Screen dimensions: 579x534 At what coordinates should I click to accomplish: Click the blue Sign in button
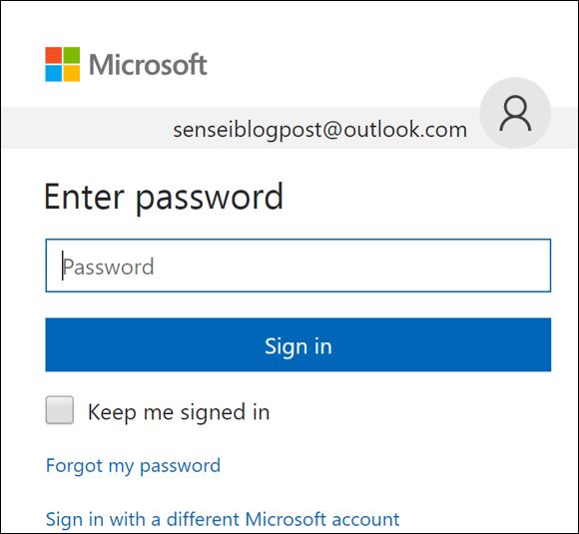point(298,344)
